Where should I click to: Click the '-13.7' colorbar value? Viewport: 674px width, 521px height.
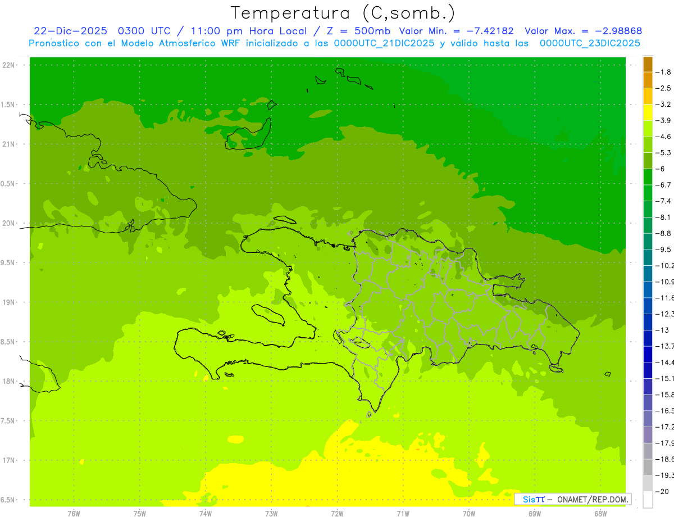tap(665, 346)
